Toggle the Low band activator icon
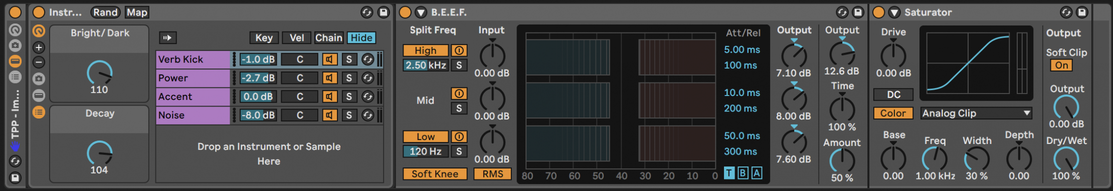 pos(459,136)
